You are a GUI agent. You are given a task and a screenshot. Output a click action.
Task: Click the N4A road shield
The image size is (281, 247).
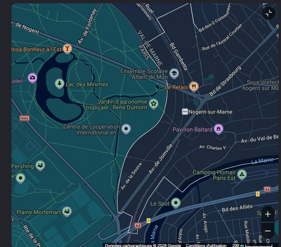(25, 118)
